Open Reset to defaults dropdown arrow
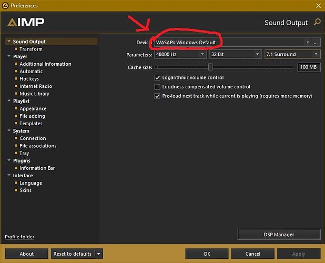 (x=99, y=254)
